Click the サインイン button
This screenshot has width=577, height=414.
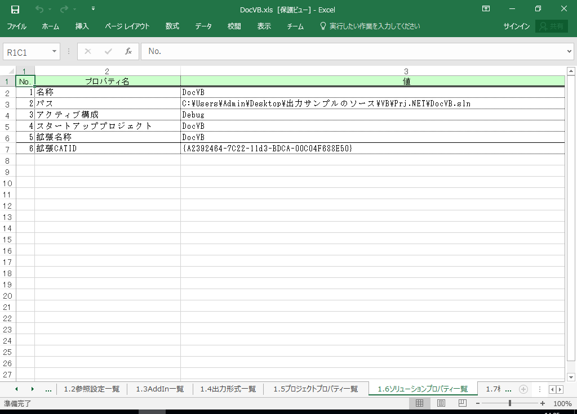[516, 26]
